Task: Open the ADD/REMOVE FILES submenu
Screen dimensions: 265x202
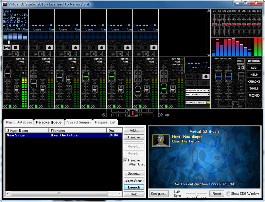Action: click(x=198, y=91)
